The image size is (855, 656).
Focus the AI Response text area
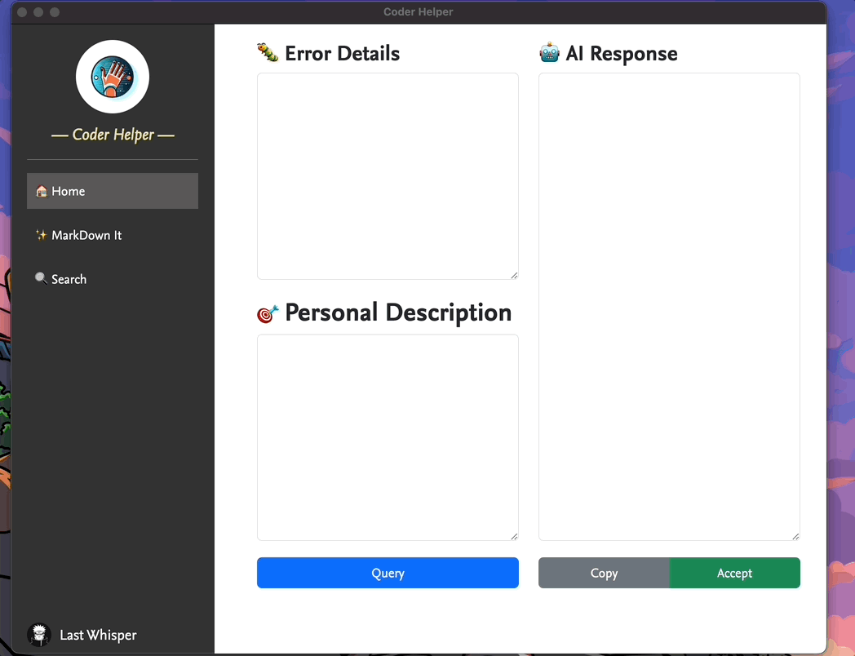(x=669, y=307)
